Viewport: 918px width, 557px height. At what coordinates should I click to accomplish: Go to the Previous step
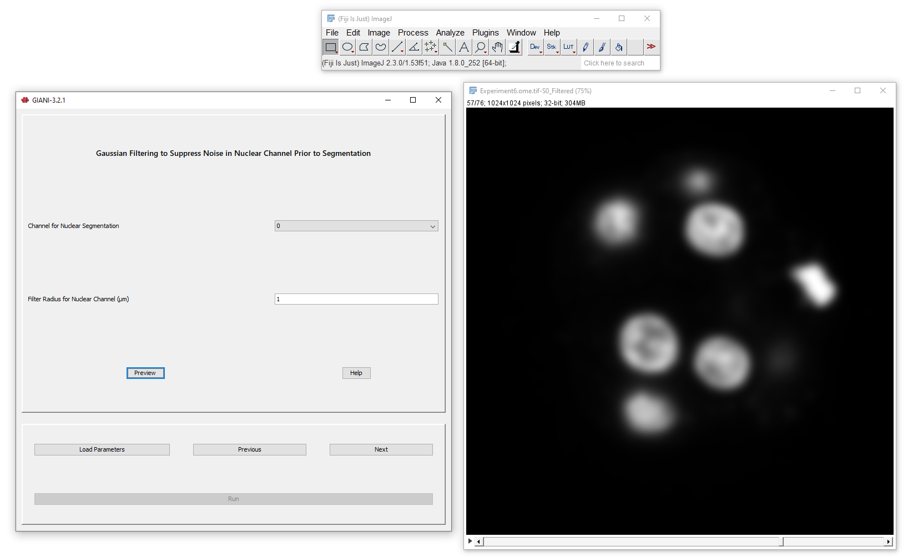[x=250, y=449]
